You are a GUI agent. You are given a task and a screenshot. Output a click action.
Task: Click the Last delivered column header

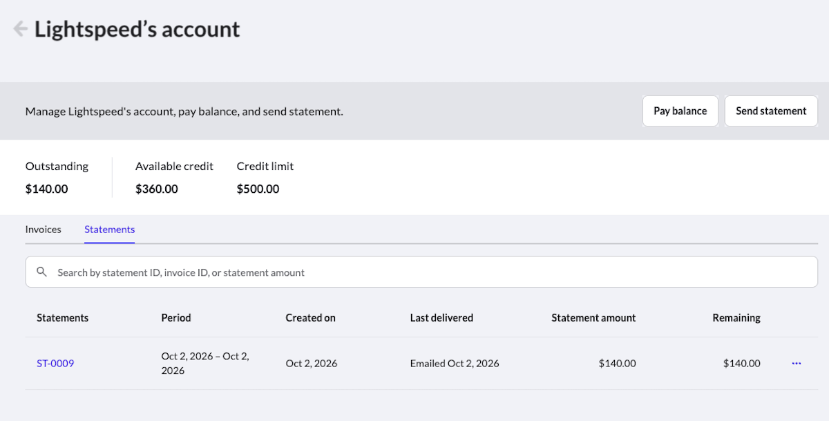442,318
